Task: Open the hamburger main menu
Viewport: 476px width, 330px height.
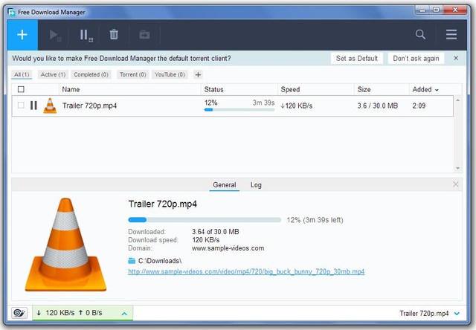Action: coord(451,34)
